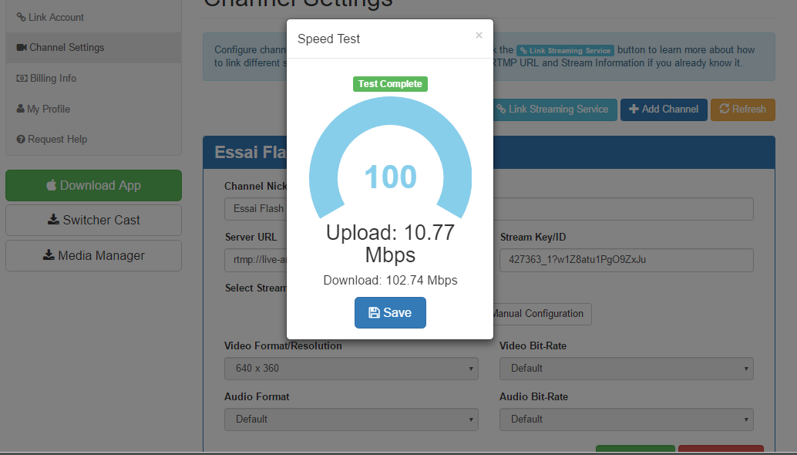Click the user icon beside My Profile

click(x=20, y=108)
